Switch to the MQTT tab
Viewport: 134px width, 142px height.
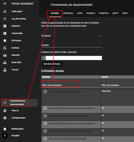(116, 13)
